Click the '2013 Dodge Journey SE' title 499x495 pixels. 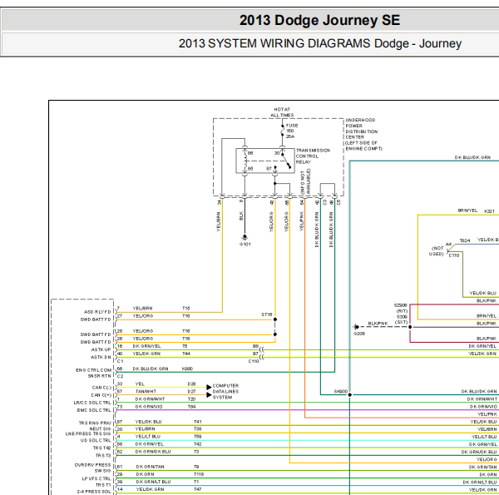319,20
